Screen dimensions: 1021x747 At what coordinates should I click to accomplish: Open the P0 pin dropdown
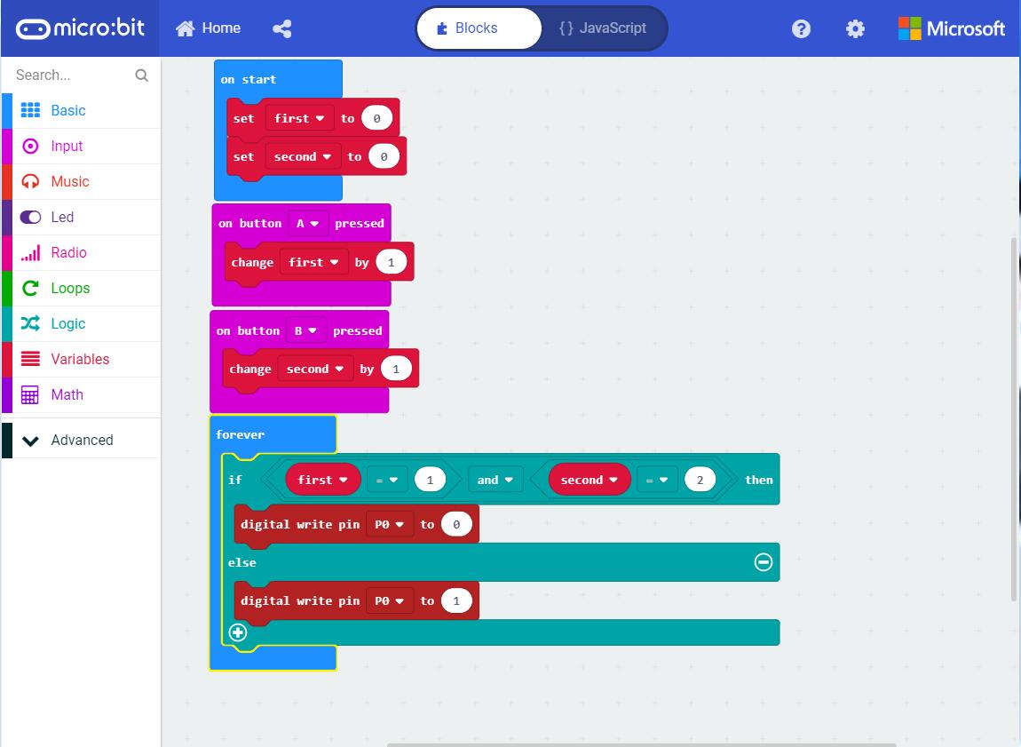point(390,523)
